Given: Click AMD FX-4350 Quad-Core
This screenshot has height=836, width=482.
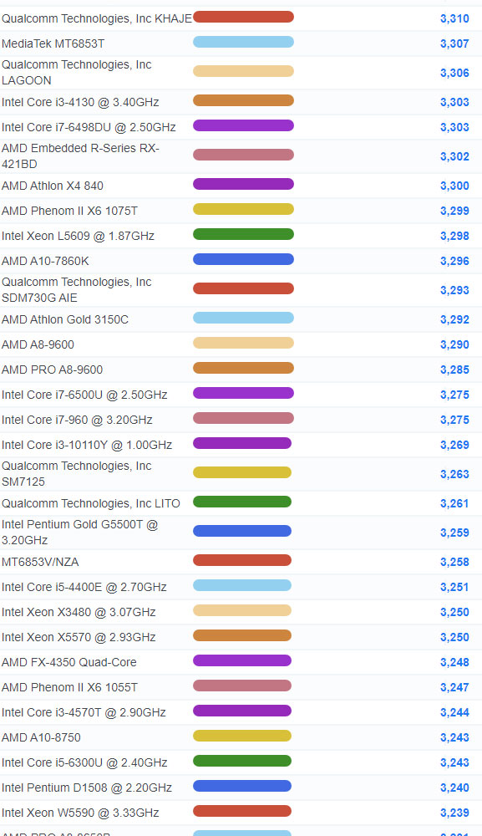Looking at the screenshot, I should pos(69,663).
